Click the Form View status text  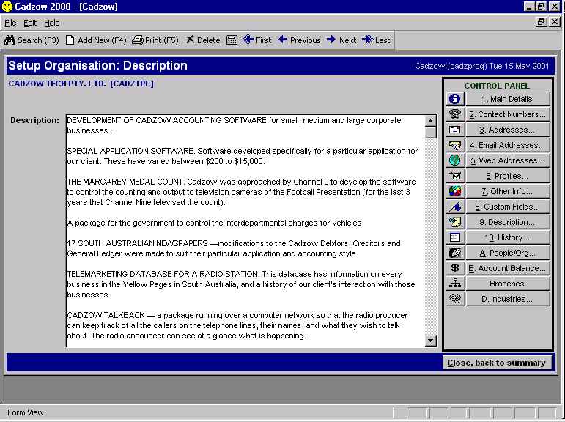point(25,412)
